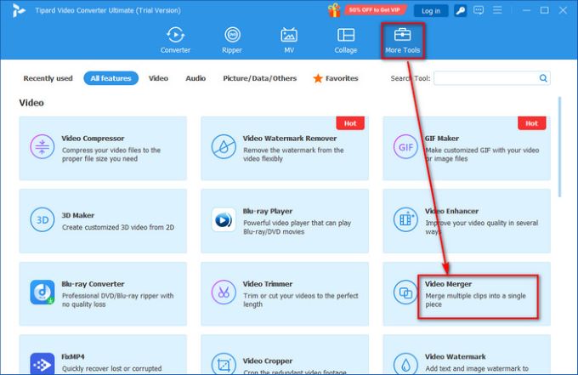Click the Hot badge on GIF Maker
This screenshot has width=578, height=375.
click(532, 123)
